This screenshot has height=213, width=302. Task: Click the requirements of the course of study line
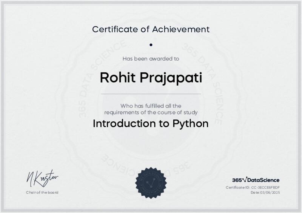point(151,112)
